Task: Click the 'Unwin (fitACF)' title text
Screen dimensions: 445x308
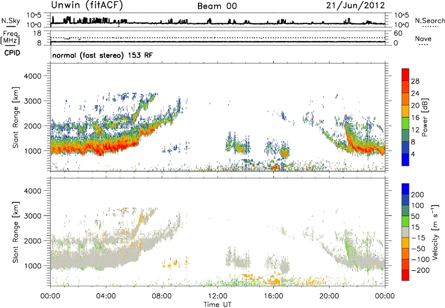Action: pos(87,5)
